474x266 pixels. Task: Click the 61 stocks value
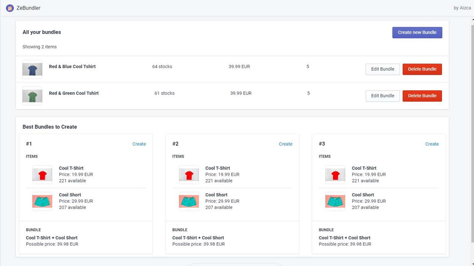coord(164,93)
